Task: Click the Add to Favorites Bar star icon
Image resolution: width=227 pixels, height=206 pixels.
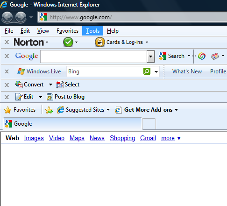Action: click(49, 110)
